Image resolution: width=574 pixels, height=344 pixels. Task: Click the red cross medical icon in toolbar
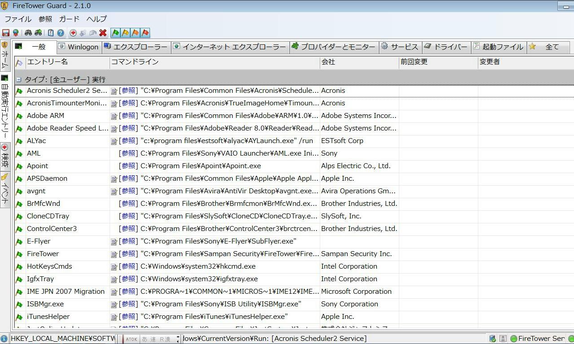pos(73,33)
